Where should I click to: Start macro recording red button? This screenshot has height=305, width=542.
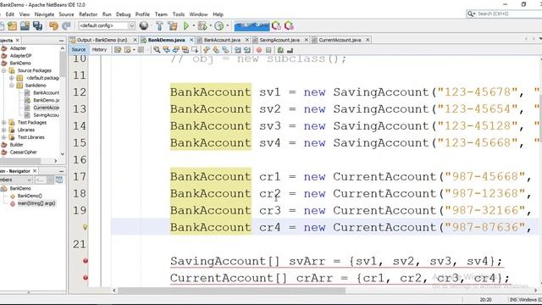[259, 50]
